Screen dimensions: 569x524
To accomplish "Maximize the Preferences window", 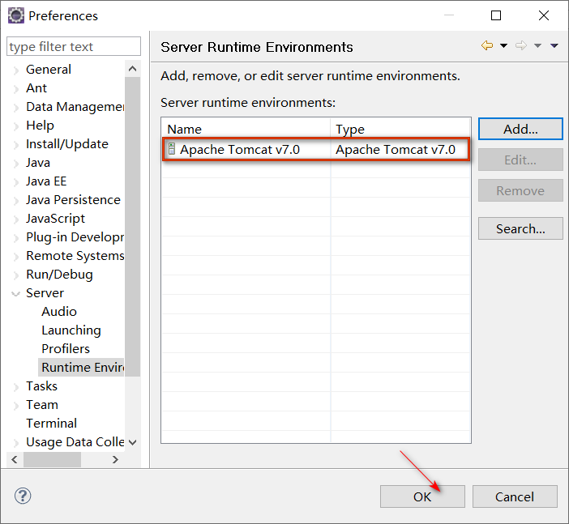I will click(496, 15).
